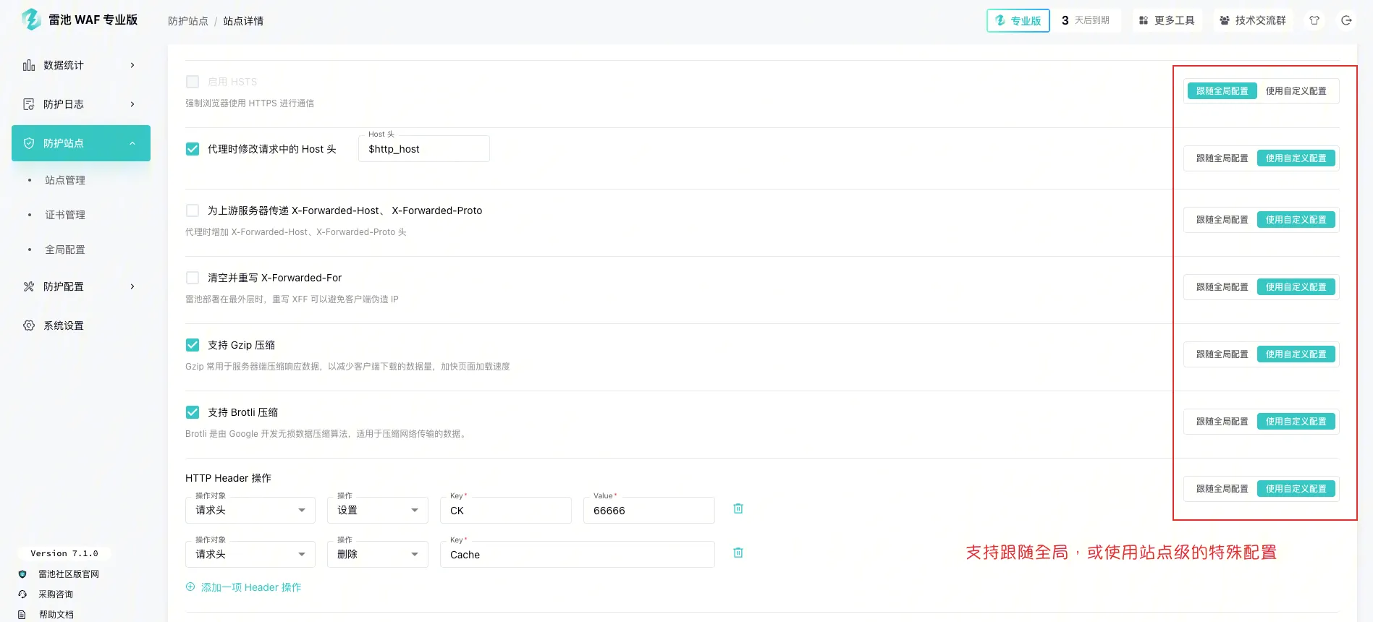This screenshot has height=622, width=1373.
Task: Delete the Cache header row with trash icon
Action: (x=738, y=553)
